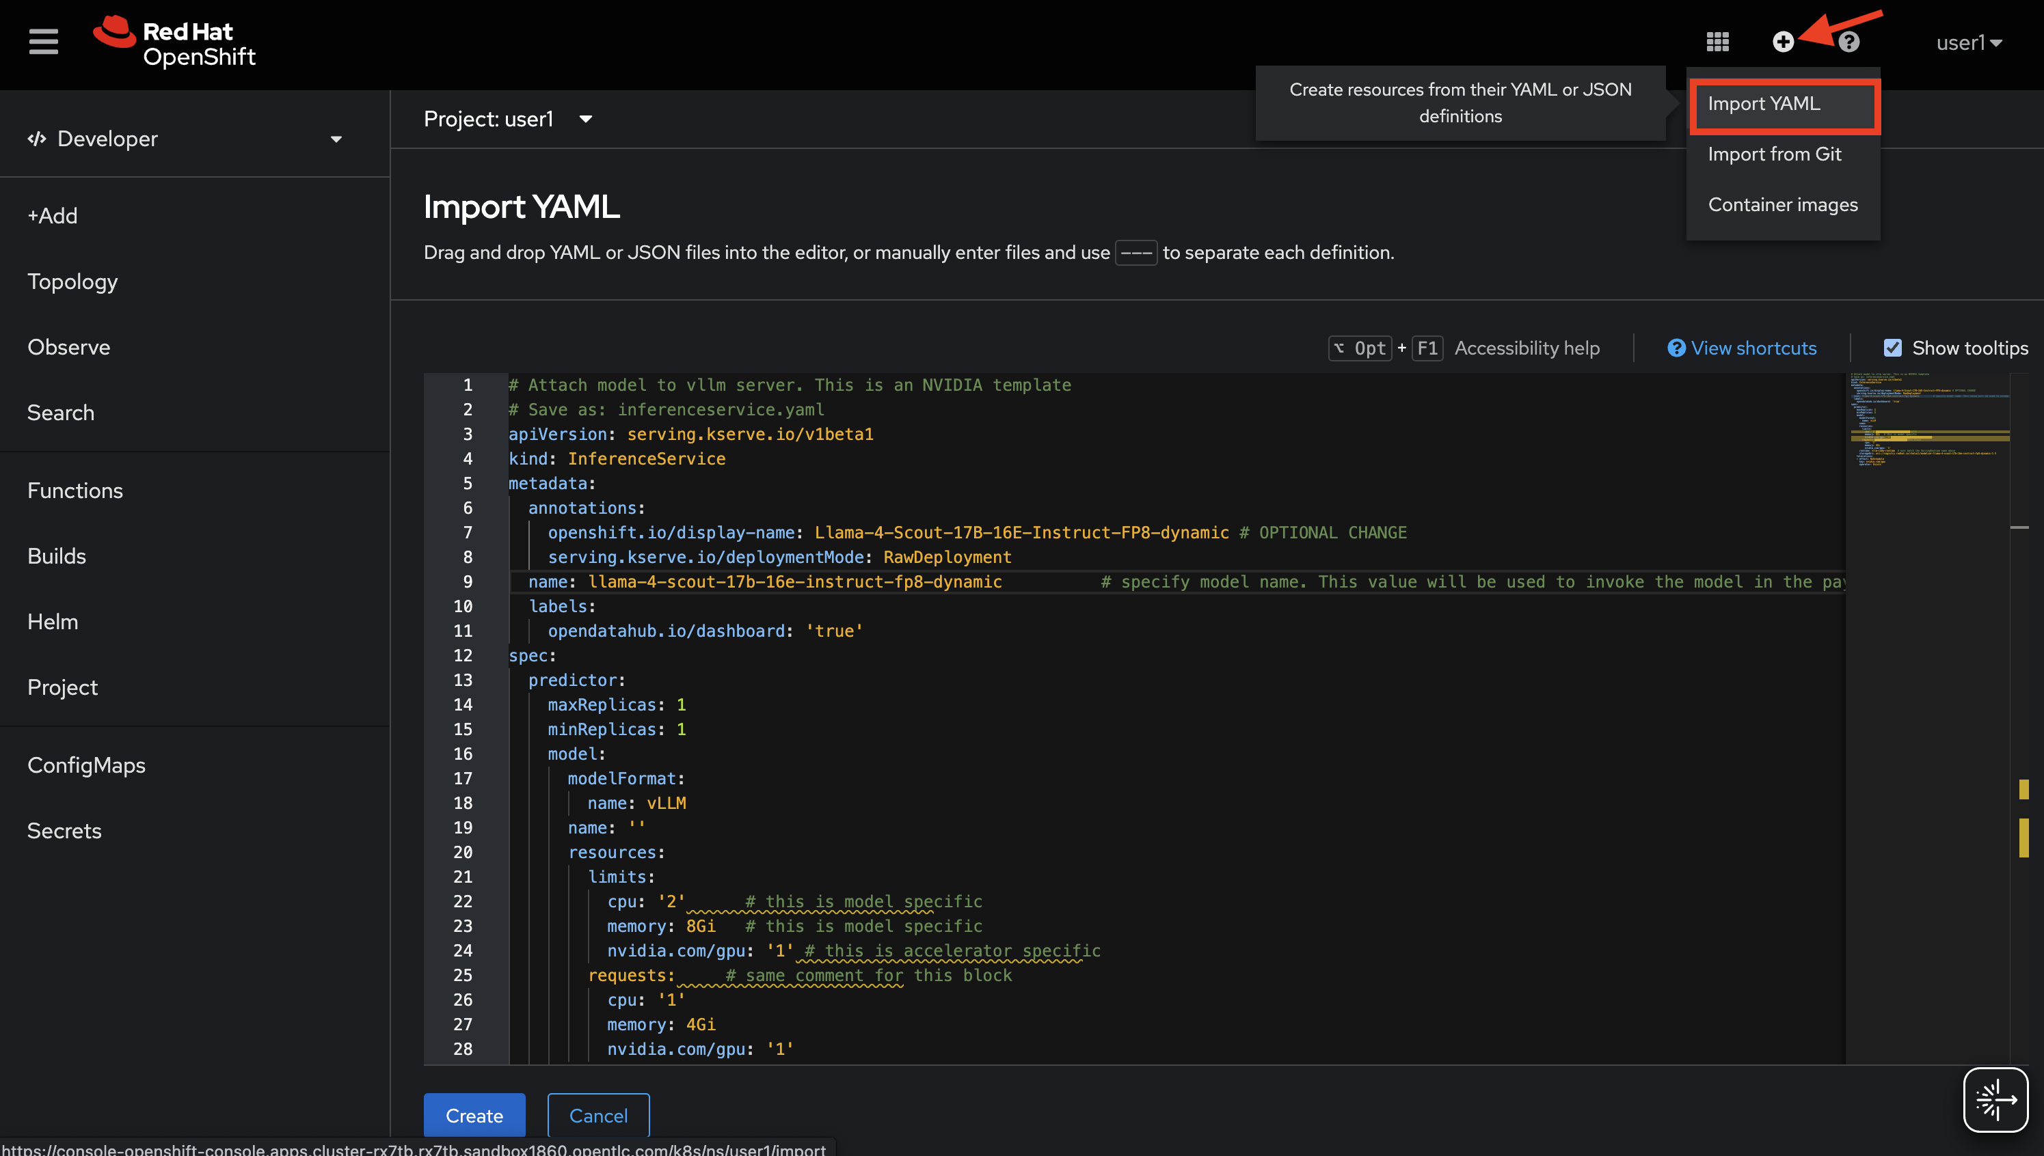Click the blue View shortcuts question icon
The image size is (2044, 1156).
pos(1676,348)
